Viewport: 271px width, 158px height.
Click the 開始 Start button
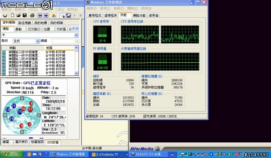(12, 154)
